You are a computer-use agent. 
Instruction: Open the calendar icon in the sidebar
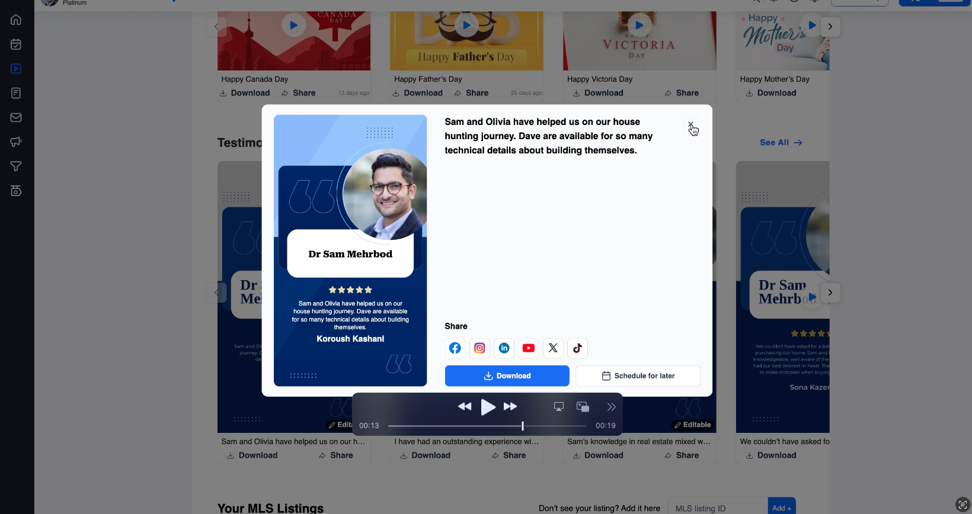16,44
